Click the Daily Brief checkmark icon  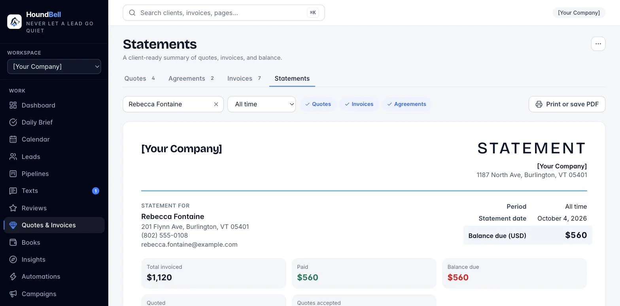pos(13,122)
